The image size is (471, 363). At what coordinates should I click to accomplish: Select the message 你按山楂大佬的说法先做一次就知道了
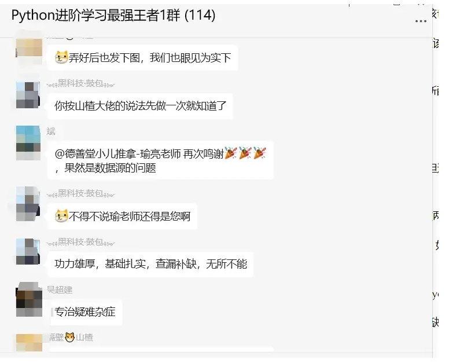click(140, 106)
